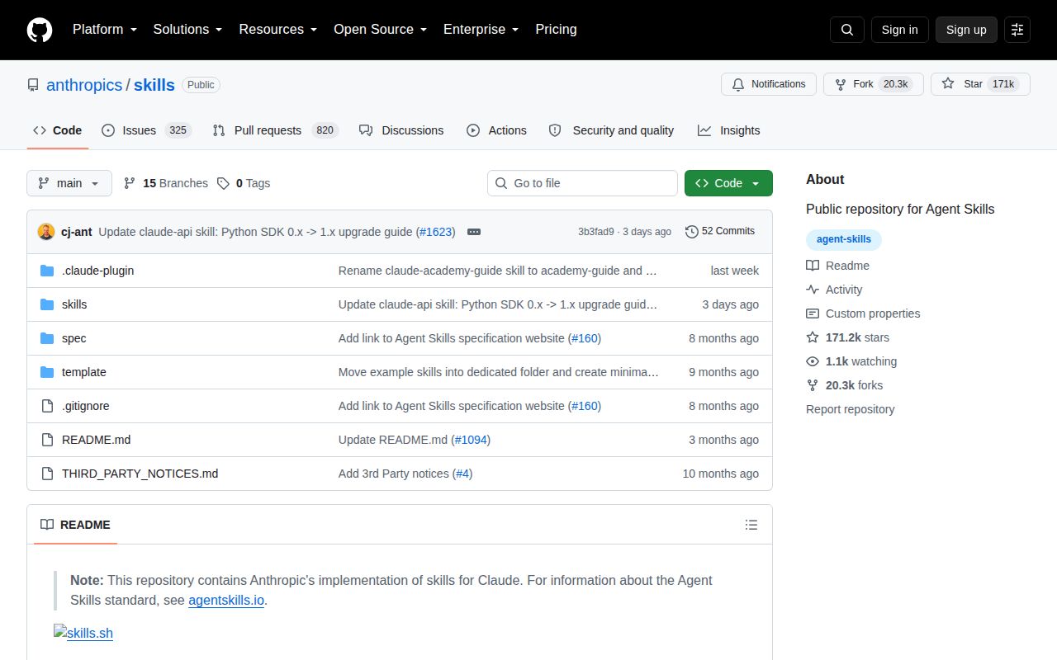The height and width of the screenshot is (660, 1057).
Task: Open the appearance settings icon next to Sign up
Action: point(1017,30)
